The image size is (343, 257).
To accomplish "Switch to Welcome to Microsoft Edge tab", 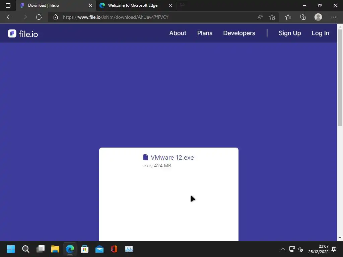I will 136,5.
